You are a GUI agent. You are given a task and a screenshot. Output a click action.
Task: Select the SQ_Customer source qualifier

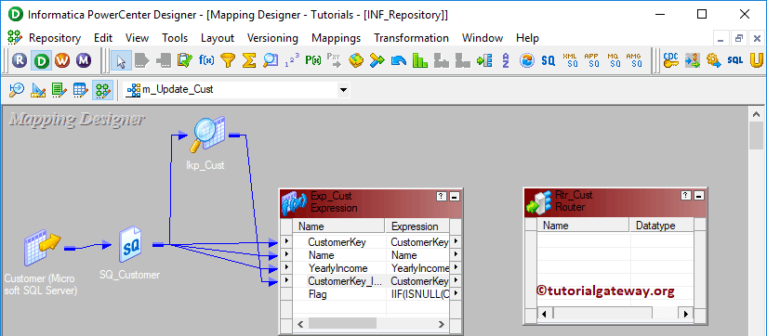[130, 245]
